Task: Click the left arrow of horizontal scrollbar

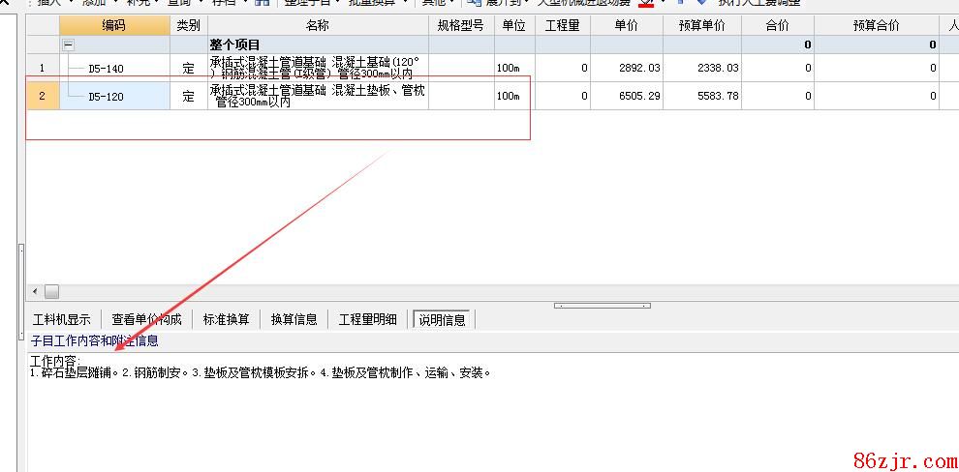Action: tap(36, 291)
